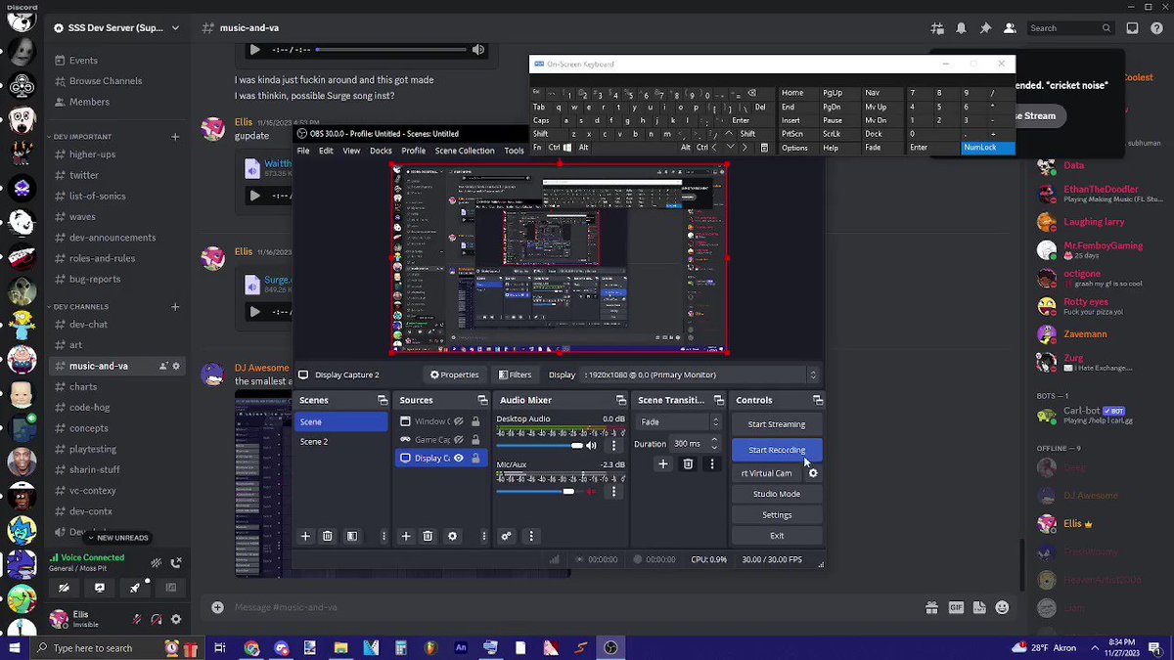Screen dimensions: 1174x660
Task: Open OBS File menu
Action: [303, 151]
